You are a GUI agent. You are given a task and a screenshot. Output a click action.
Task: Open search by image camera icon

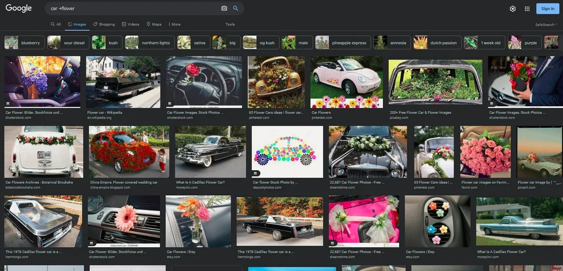(224, 8)
